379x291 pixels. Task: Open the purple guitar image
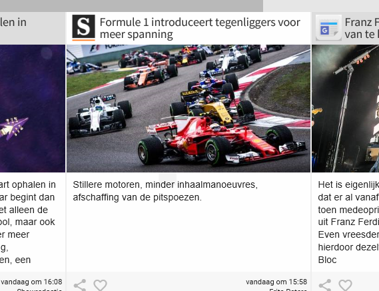[33, 109]
